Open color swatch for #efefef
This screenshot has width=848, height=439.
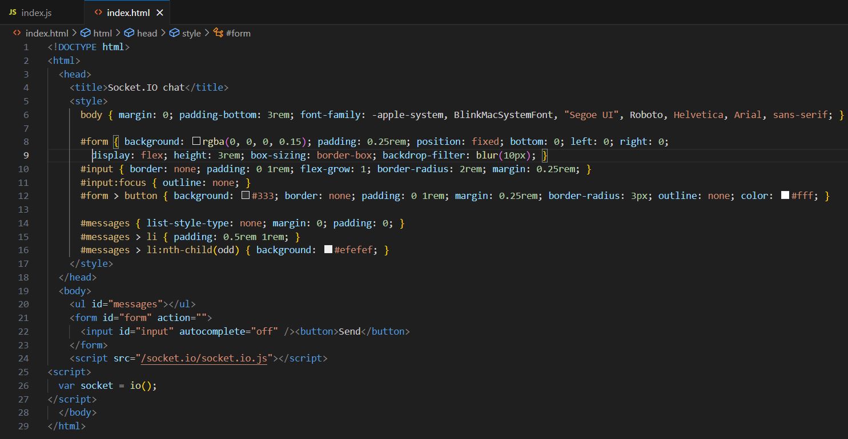coord(328,250)
